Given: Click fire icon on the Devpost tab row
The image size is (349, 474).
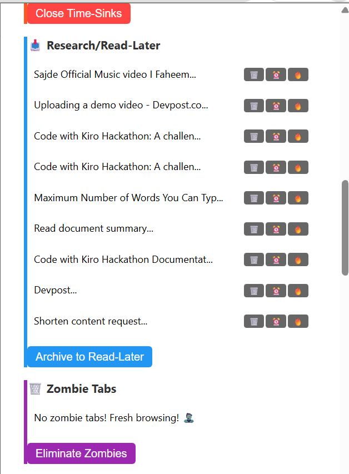Looking at the screenshot, I should coord(298,291).
